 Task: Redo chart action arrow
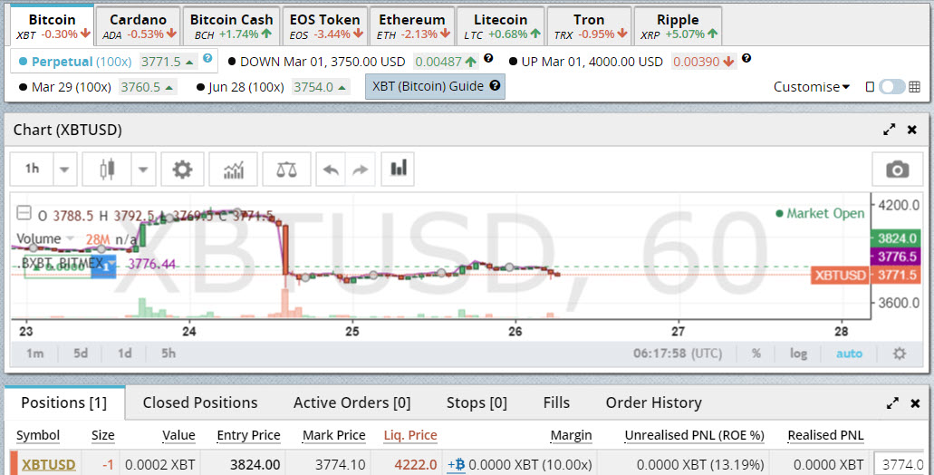pos(361,170)
